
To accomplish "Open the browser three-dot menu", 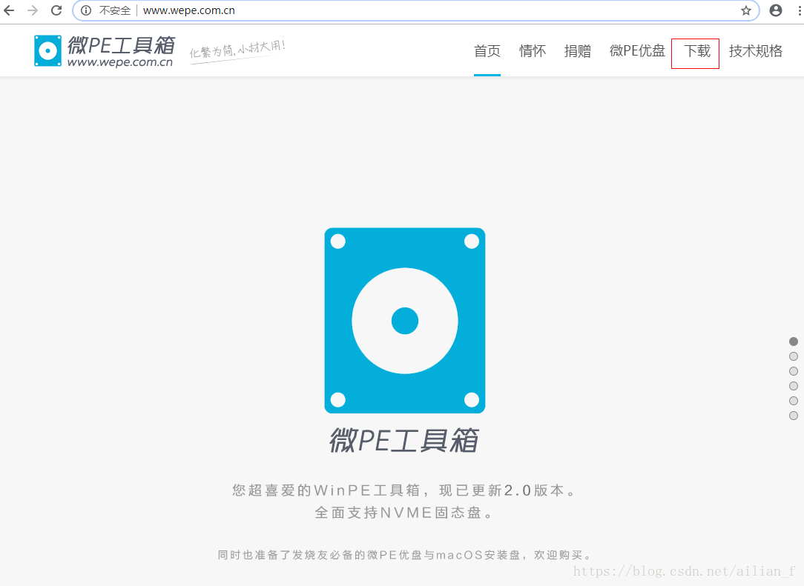I will [x=800, y=10].
